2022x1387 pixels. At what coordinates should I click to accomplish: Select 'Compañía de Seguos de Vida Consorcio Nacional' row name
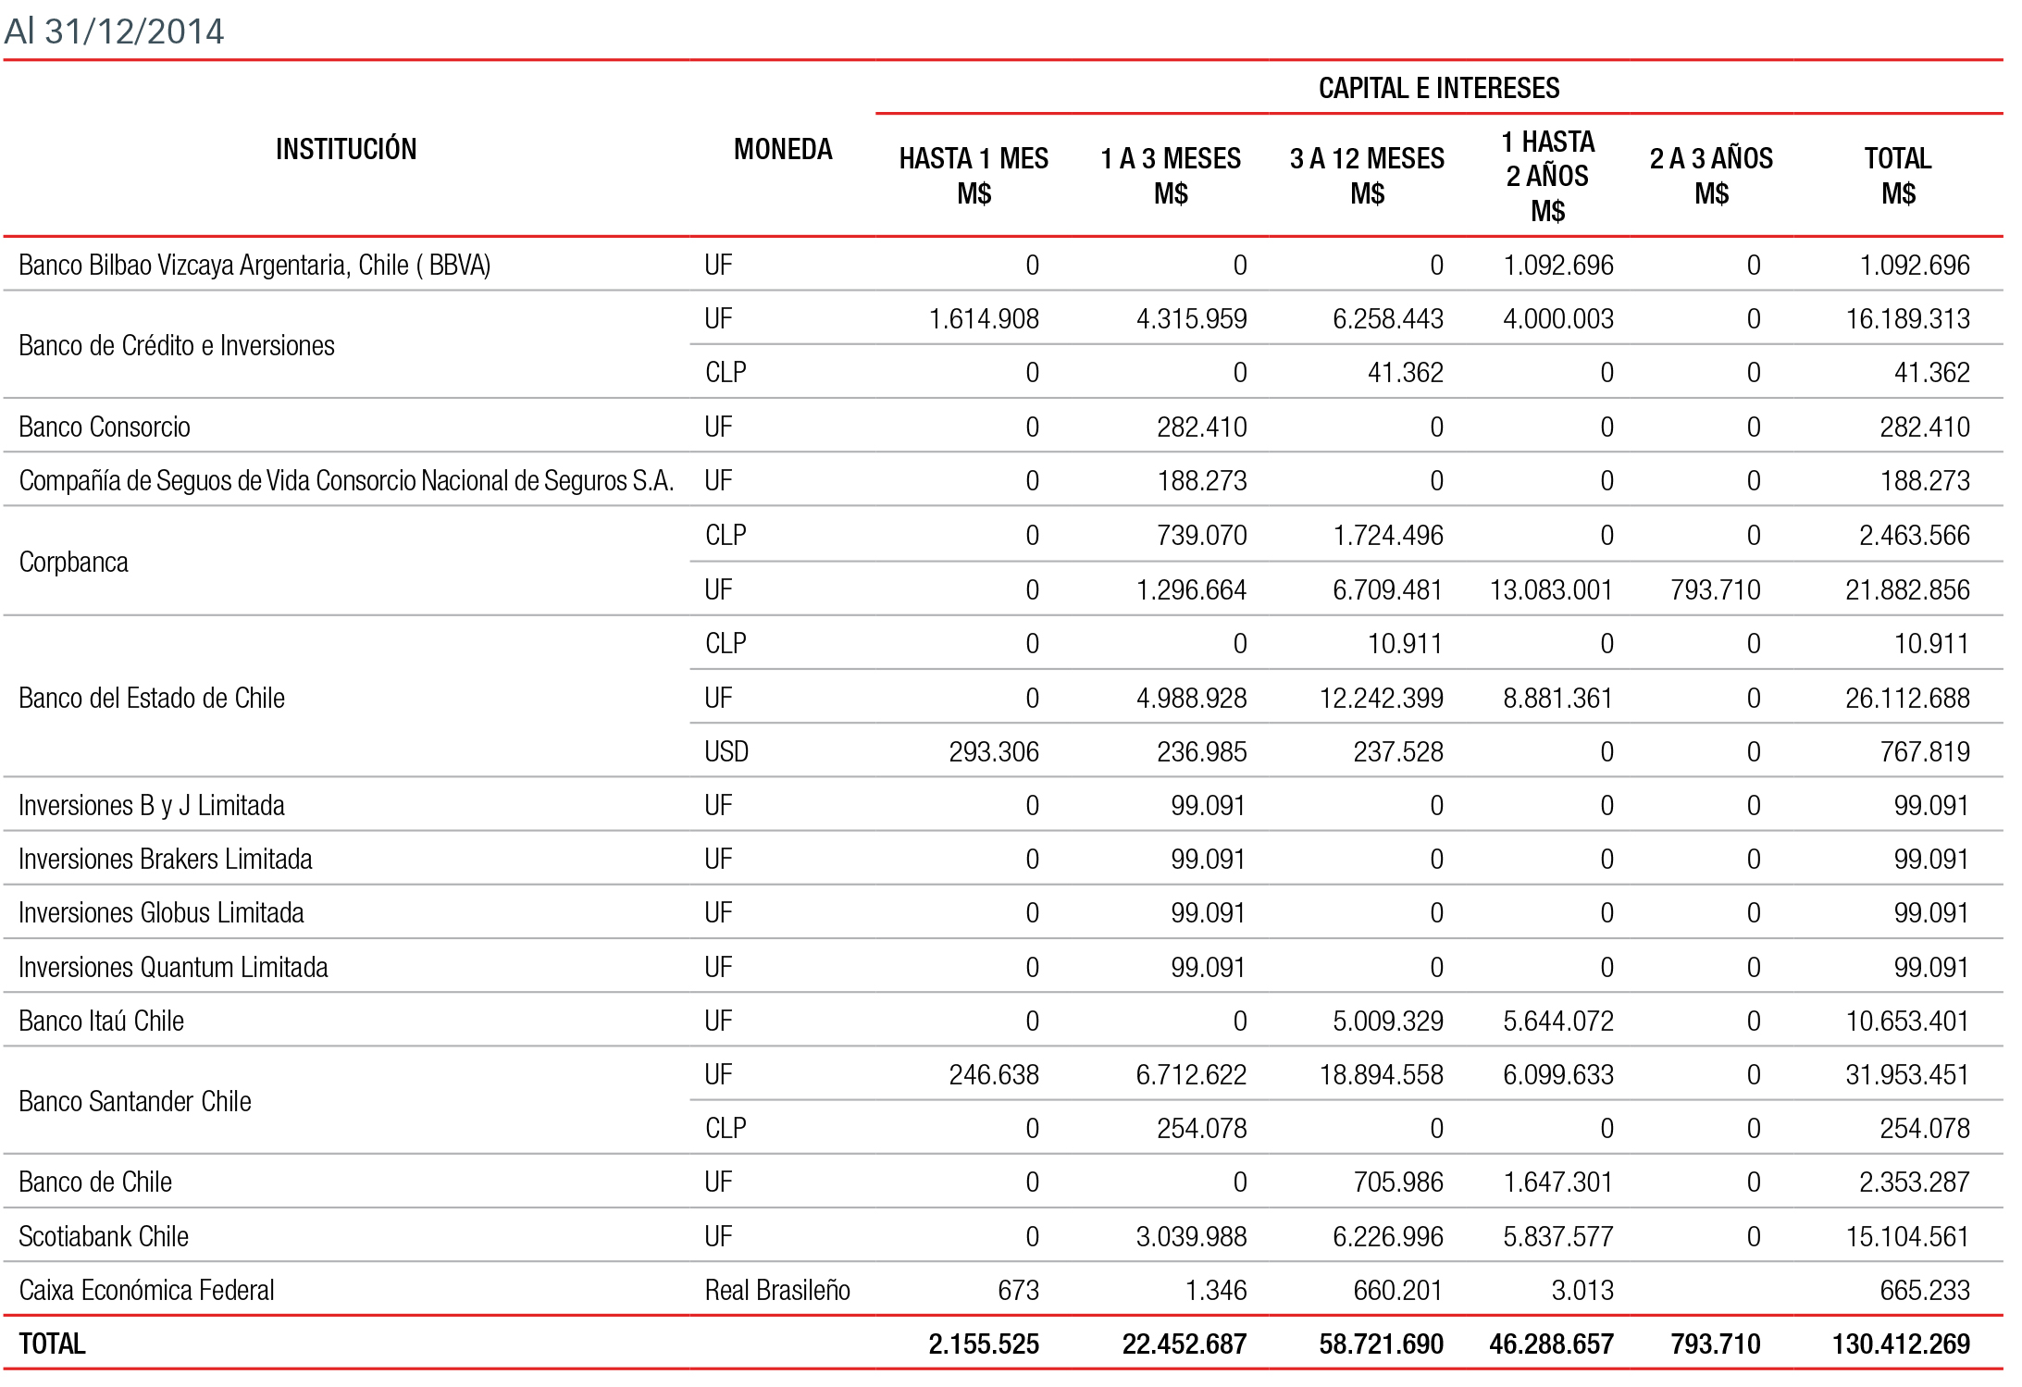pos(346,481)
